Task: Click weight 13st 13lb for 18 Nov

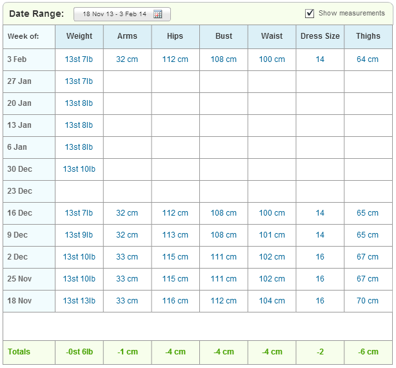Action: click(x=79, y=301)
